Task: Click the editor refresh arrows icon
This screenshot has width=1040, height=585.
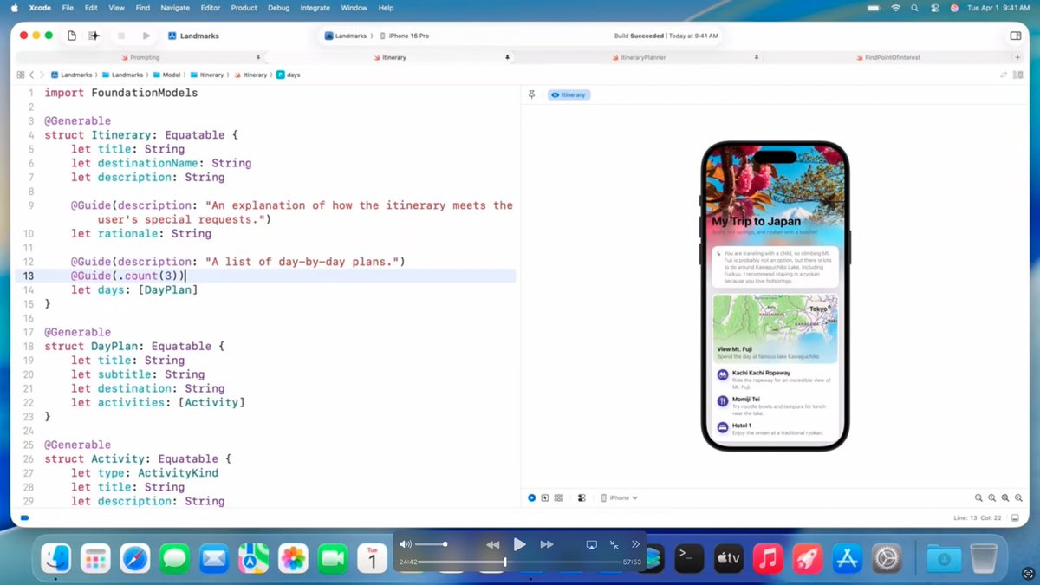Action: pyautogui.click(x=1005, y=75)
